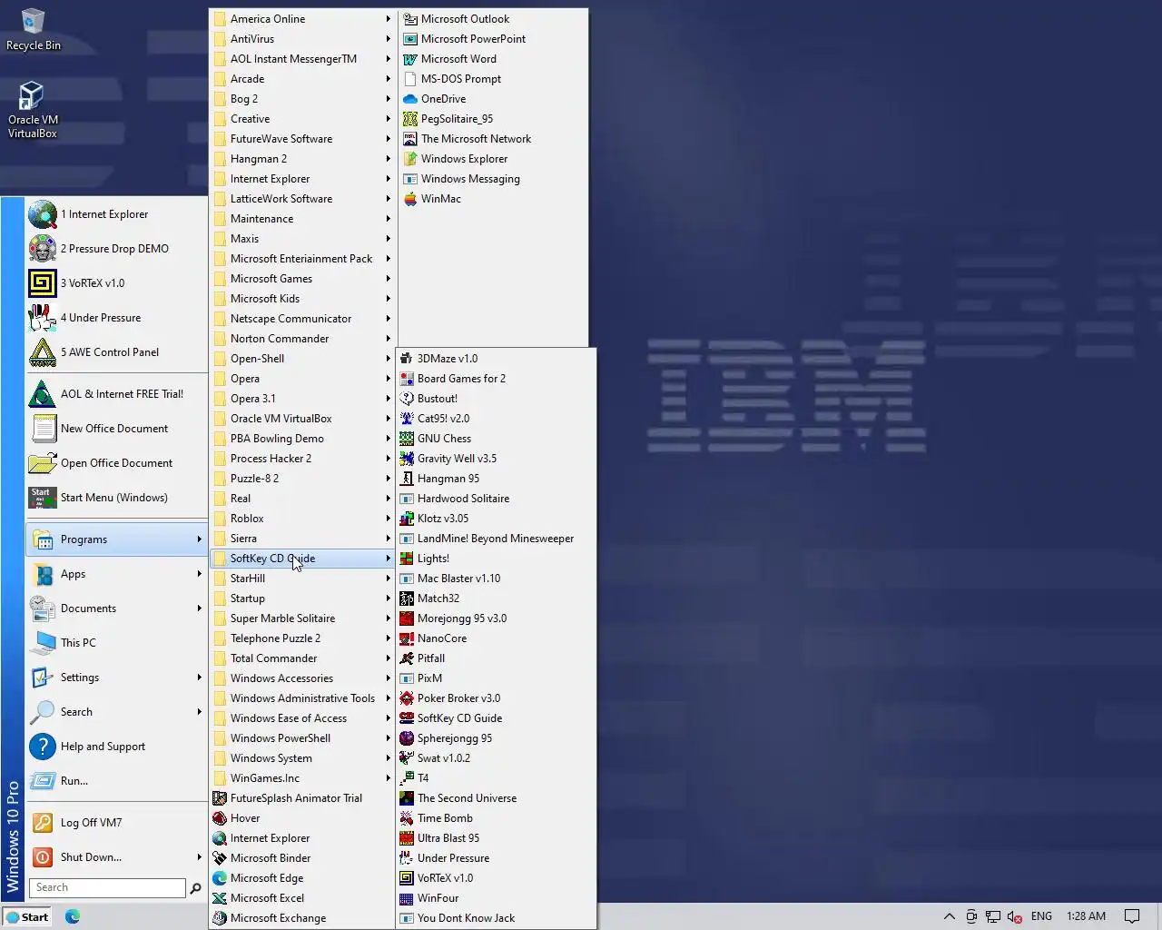
Task: Open the notification center icon
Action: point(1132,916)
